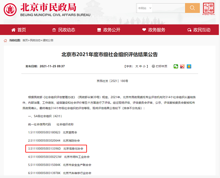This screenshot has width=220, height=178.
Task: Click the list icon beside 政务公开
Action: (99, 30)
